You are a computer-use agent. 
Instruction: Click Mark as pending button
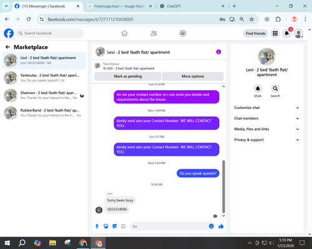pos(128,77)
